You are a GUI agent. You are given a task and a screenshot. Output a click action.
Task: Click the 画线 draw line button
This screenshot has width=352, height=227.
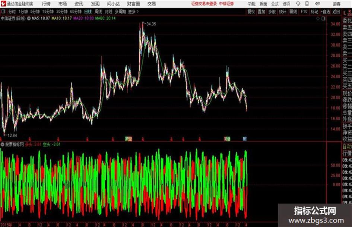[293, 12]
